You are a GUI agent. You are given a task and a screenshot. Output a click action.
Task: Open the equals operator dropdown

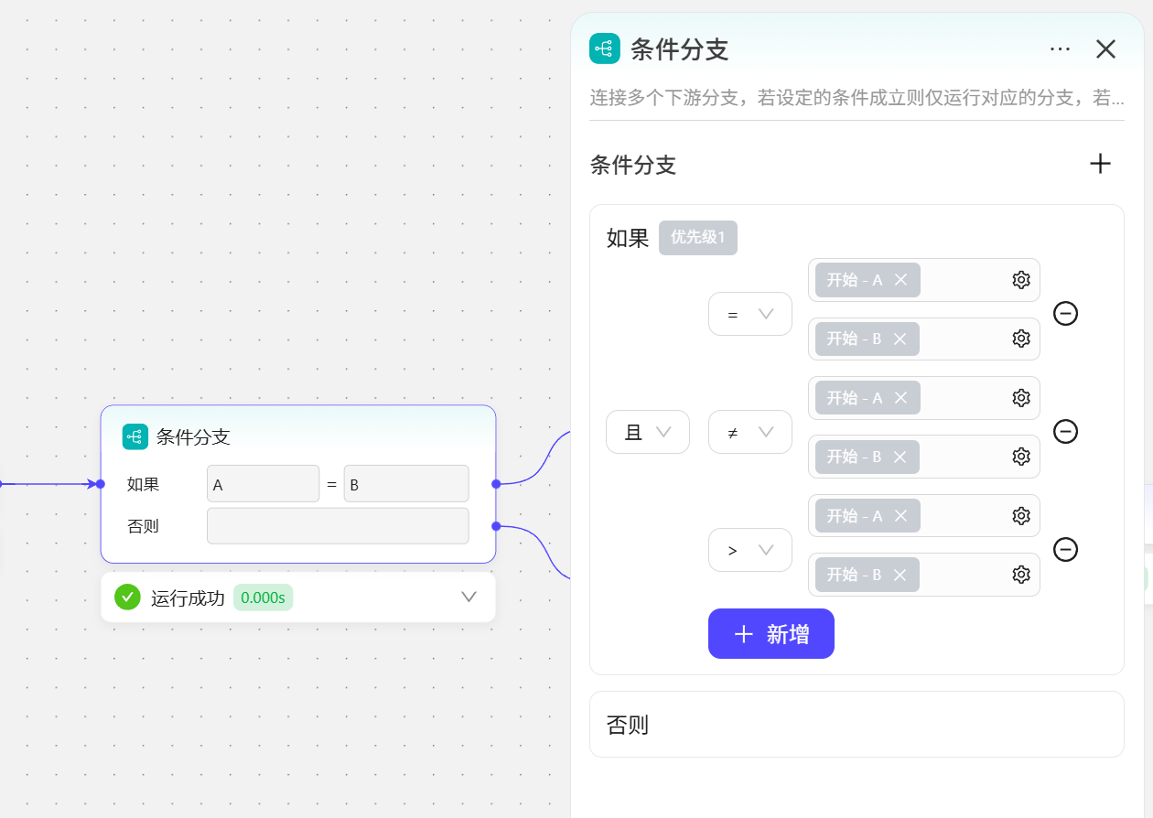tap(749, 314)
